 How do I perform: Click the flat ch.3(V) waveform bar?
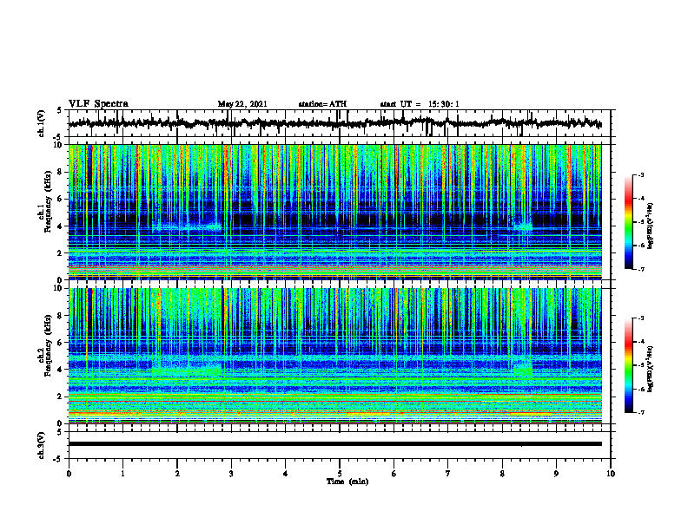click(x=335, y=444)
